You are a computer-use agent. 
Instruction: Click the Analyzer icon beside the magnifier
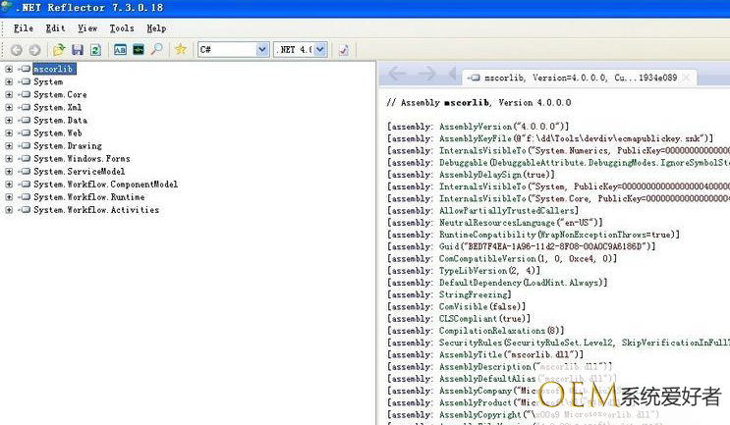[x=139, y=49]
